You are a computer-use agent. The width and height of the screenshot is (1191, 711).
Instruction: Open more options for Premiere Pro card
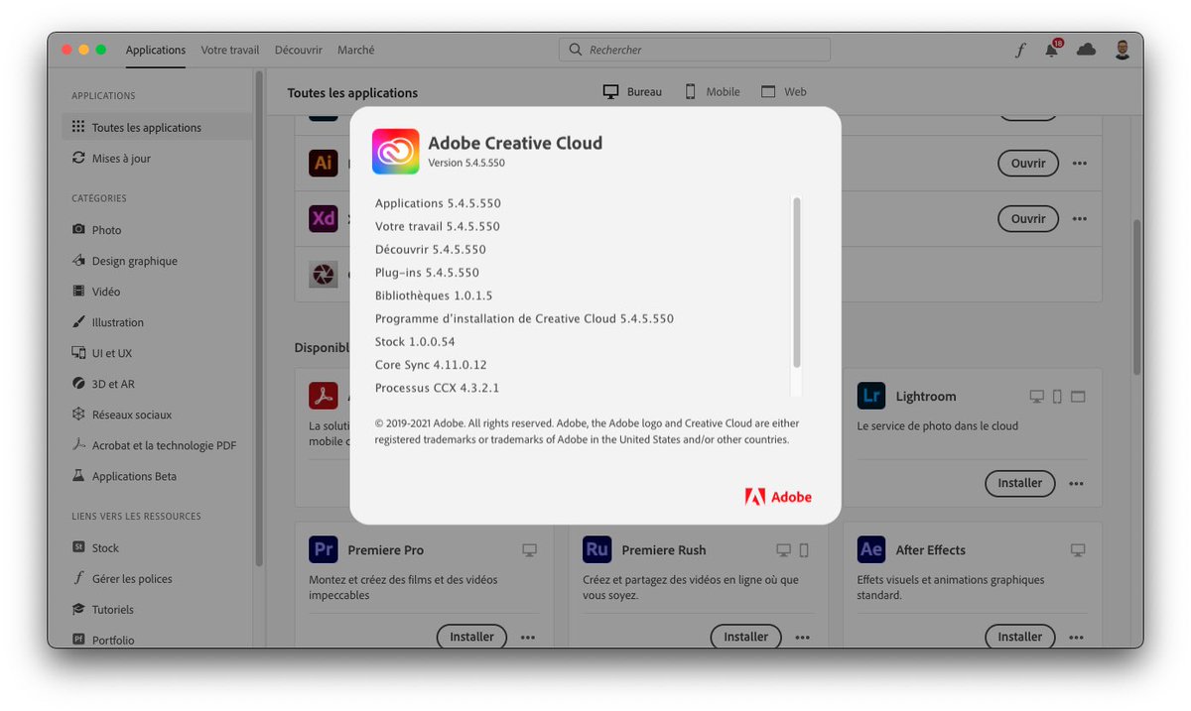pyautogui.click(x=528, y=638)
